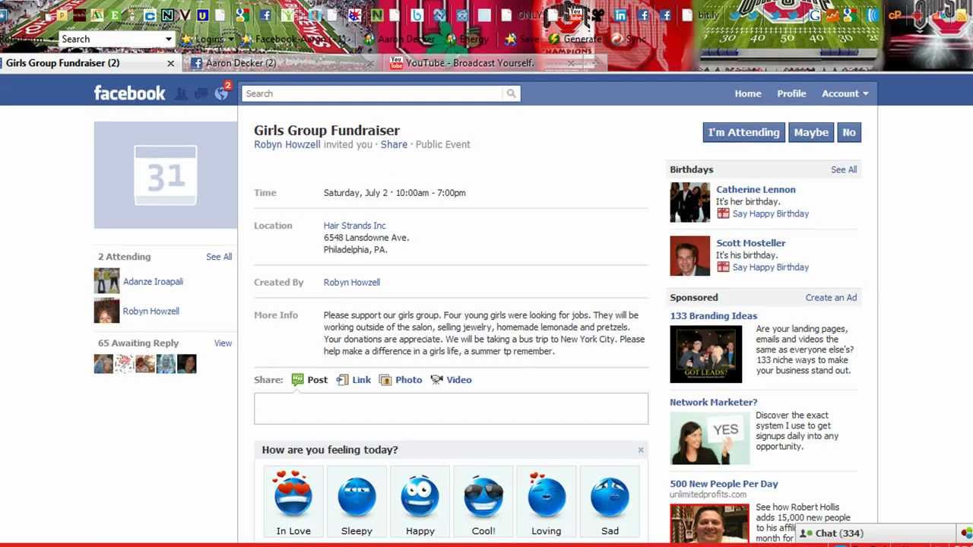Open Adanze Iroapali's profile
This screenshot has width=973, height=547.
(x=153, y=281)
